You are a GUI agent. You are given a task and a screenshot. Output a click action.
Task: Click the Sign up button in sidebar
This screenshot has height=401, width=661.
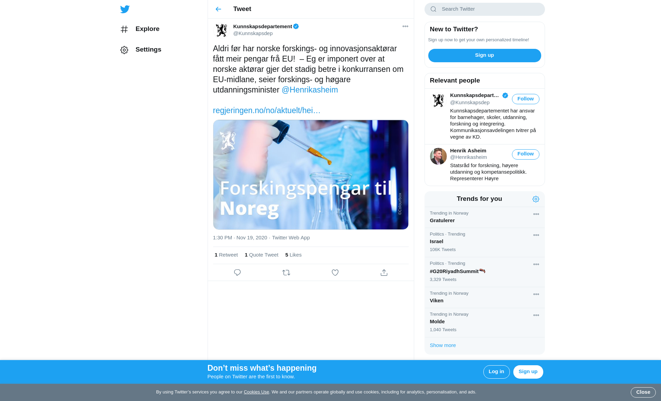click(x=484, y=55)
